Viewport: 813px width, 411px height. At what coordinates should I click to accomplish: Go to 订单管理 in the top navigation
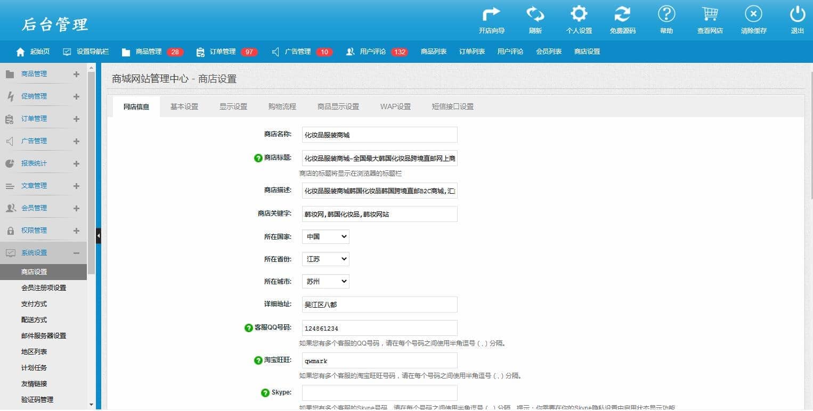pos(222,52)
